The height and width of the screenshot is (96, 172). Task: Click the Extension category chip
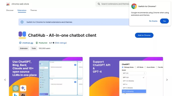tap(24, 48)
